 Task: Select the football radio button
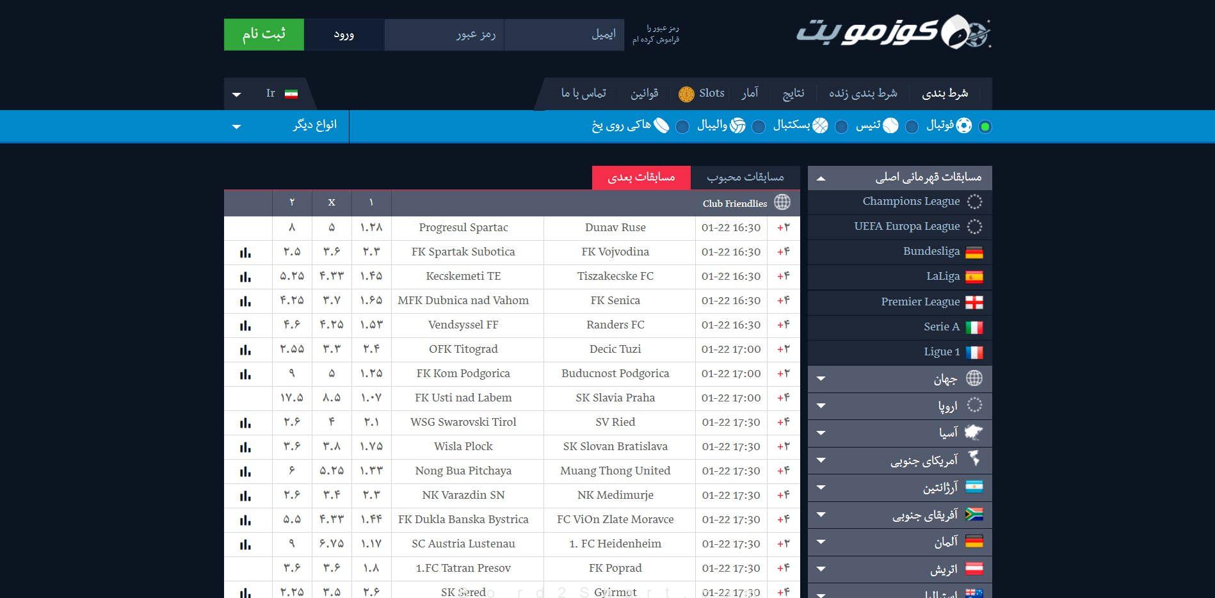coord(985,127)
